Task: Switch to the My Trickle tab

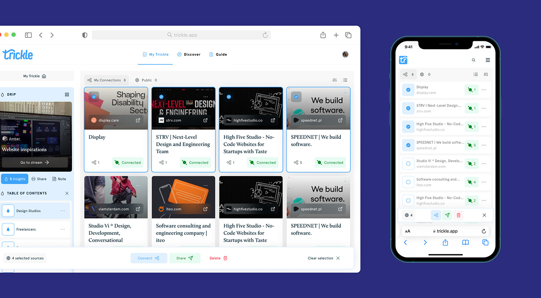Action: (155, 54)
